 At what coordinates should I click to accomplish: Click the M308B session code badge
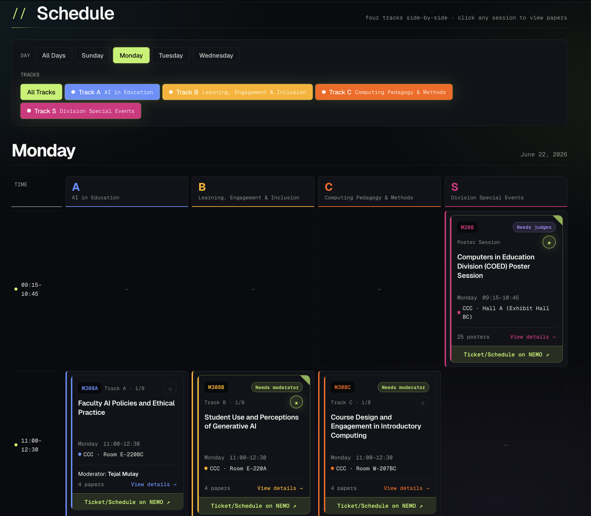coord(216,387)
